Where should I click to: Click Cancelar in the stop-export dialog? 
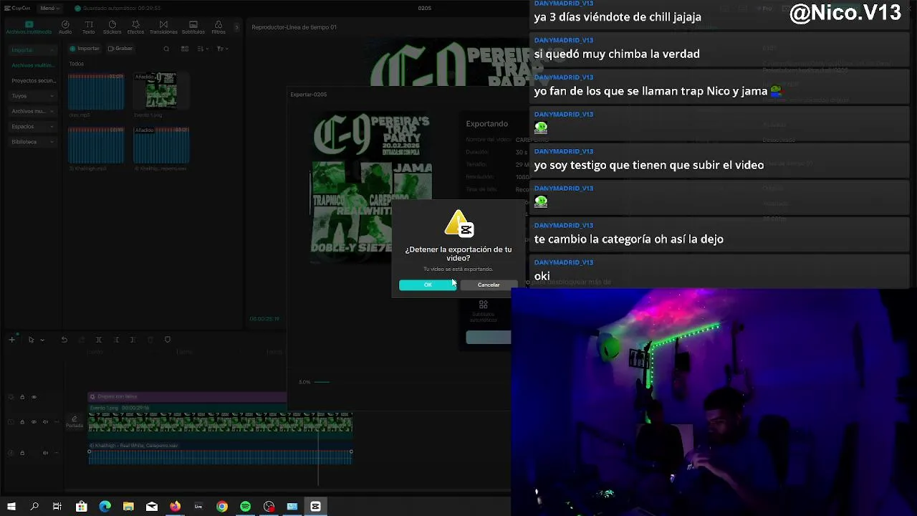(489, 285)
